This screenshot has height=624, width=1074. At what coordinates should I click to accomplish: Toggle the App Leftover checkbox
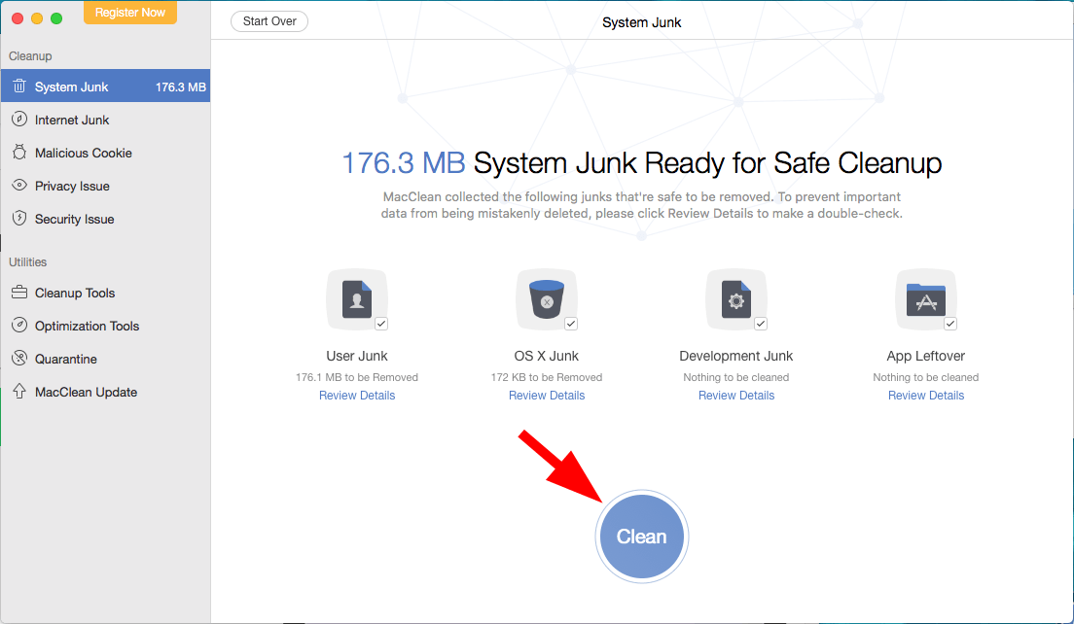pyautogui.click(x=950, y=324)
